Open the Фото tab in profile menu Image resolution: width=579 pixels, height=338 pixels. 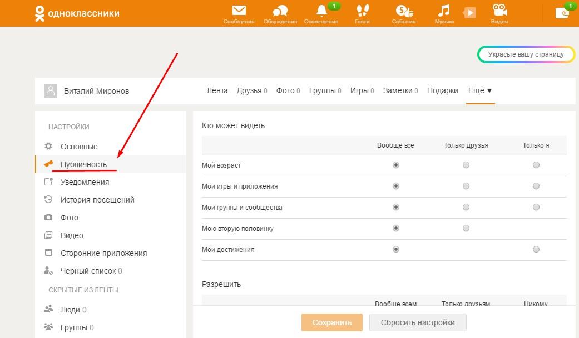pyautogui.click(x=288, y=90)
